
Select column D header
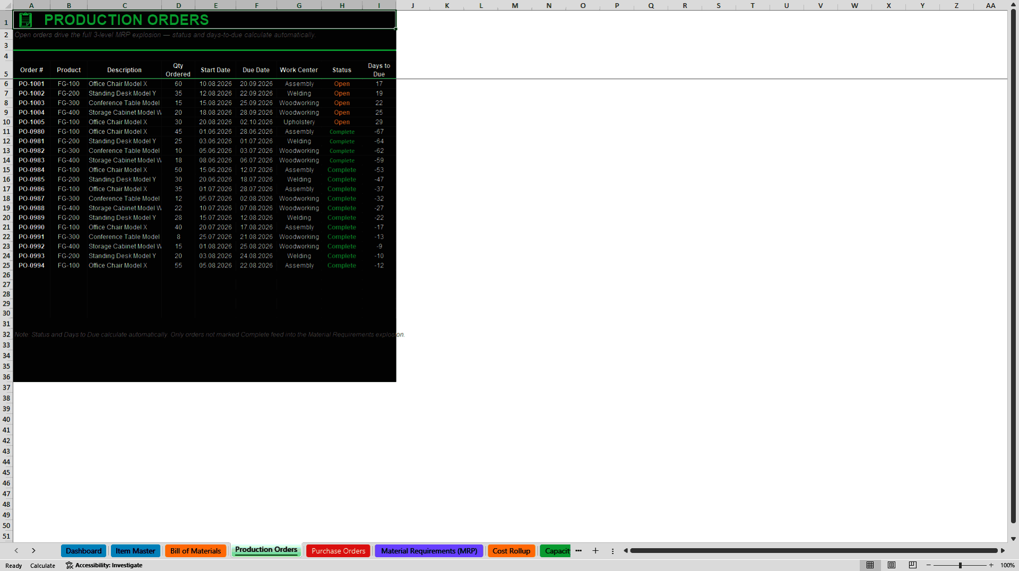pyautogui.click(x=178, y=5)
